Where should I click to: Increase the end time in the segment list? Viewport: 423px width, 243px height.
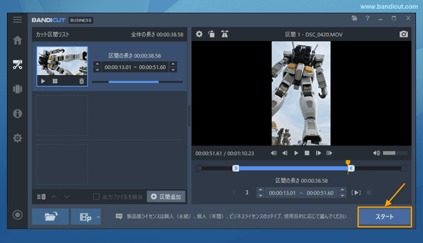(173, 64)
